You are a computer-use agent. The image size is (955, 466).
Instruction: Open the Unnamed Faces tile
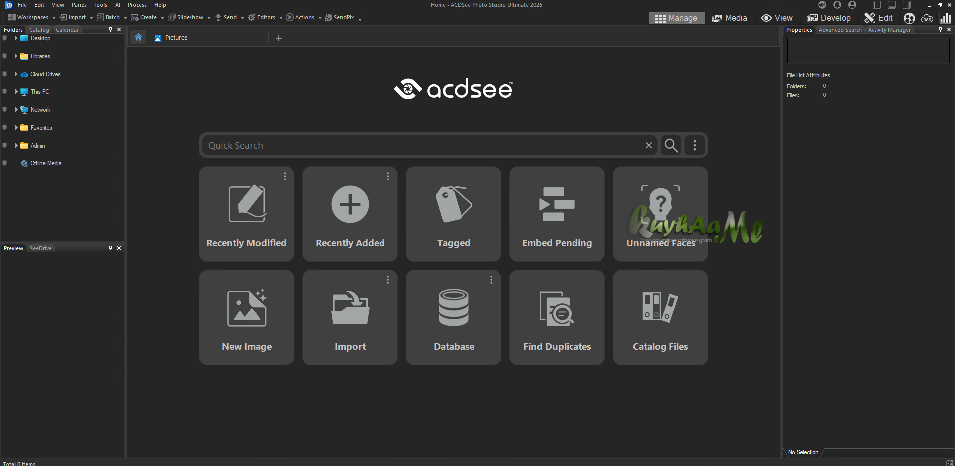[661, 214]
